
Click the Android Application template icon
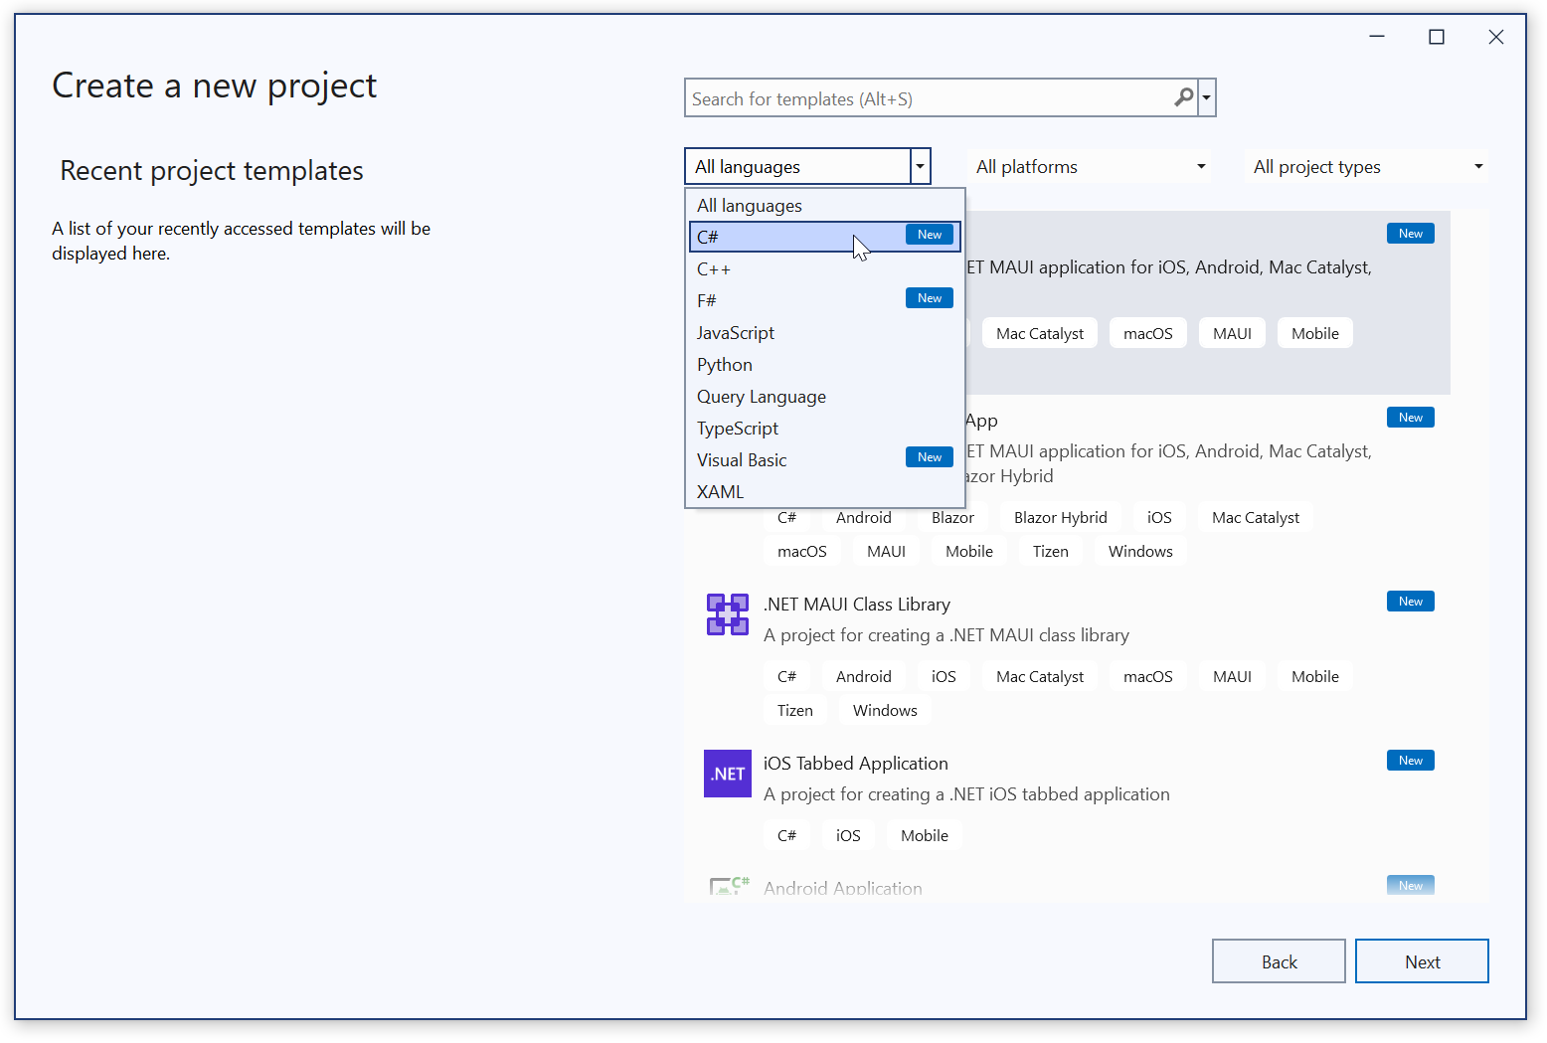(729, 886)
